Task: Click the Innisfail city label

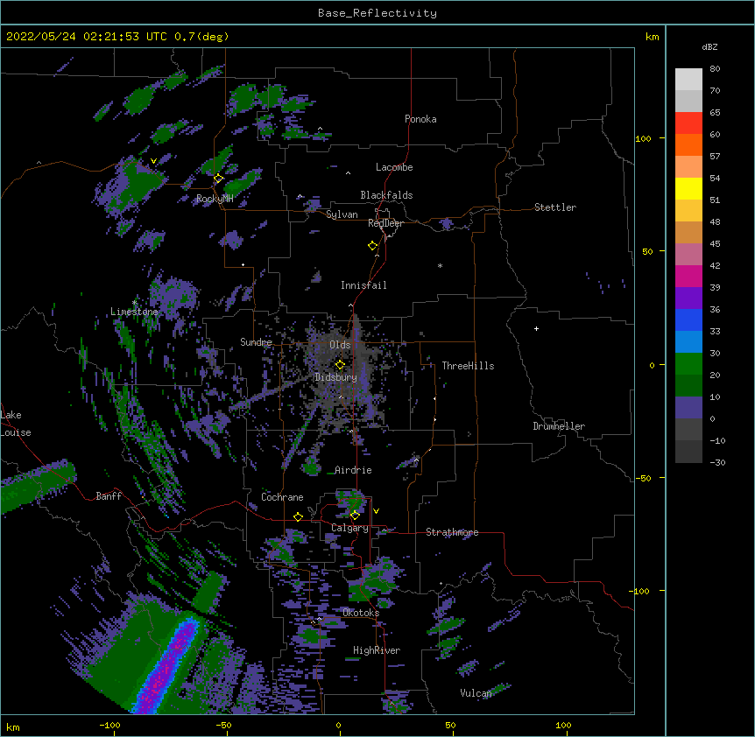Action: 363,285
